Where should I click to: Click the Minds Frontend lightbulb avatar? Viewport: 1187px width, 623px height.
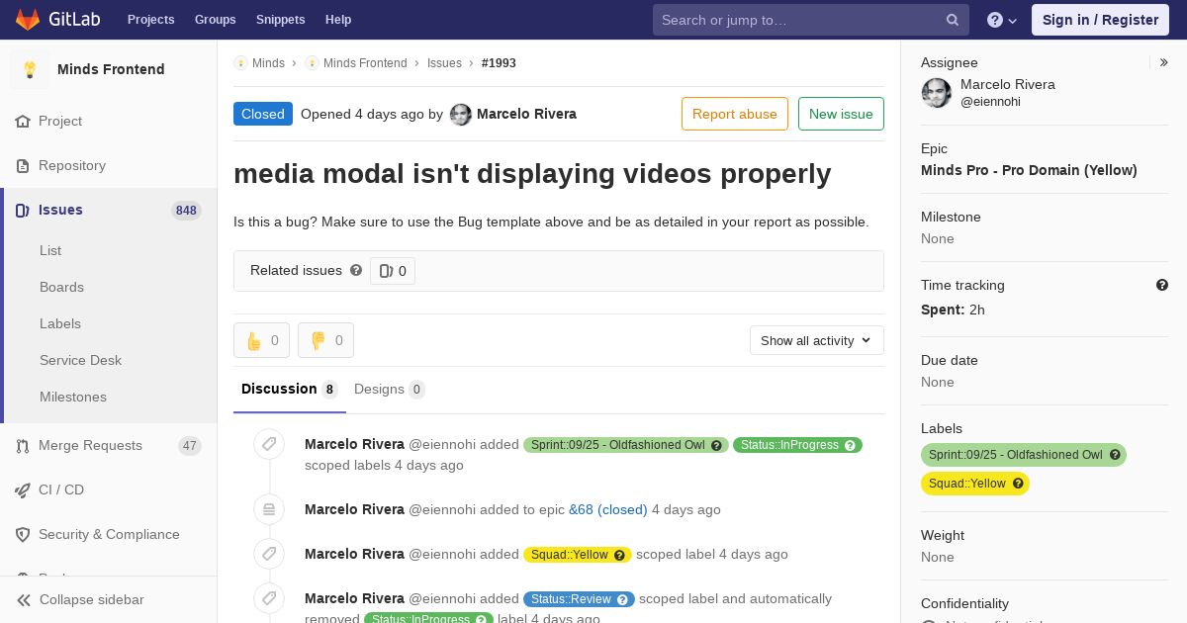click(x=30, y=69)
